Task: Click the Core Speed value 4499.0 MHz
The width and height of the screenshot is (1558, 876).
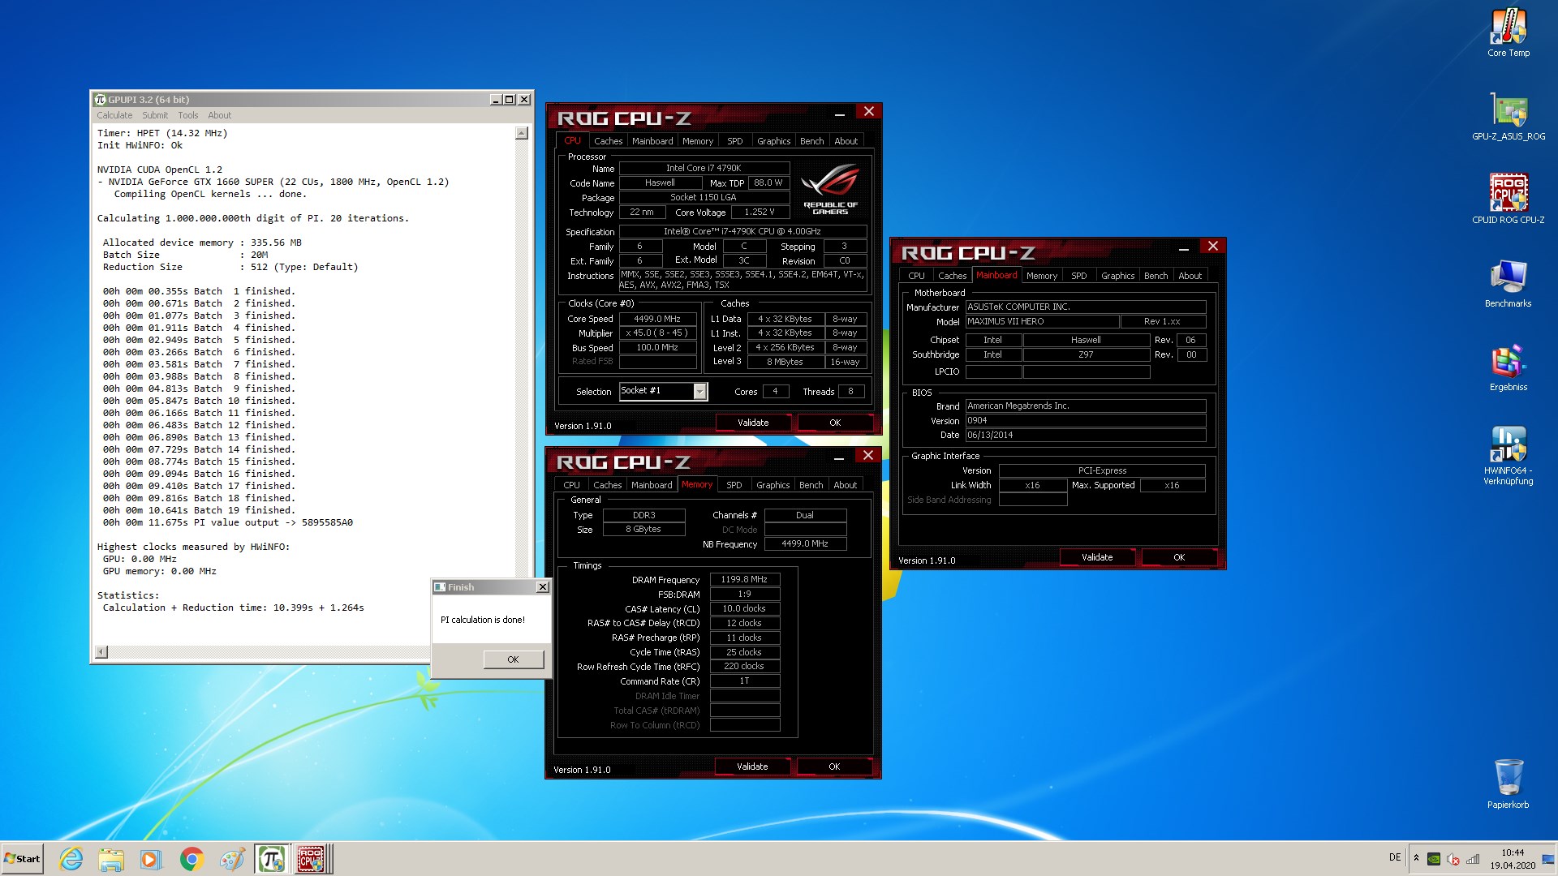Action: (x=657, y=319)
